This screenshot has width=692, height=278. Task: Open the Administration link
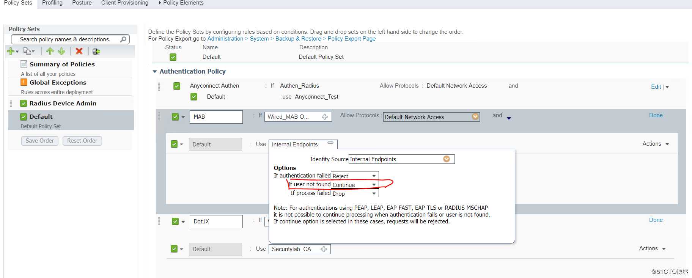[x=225, y=39]
